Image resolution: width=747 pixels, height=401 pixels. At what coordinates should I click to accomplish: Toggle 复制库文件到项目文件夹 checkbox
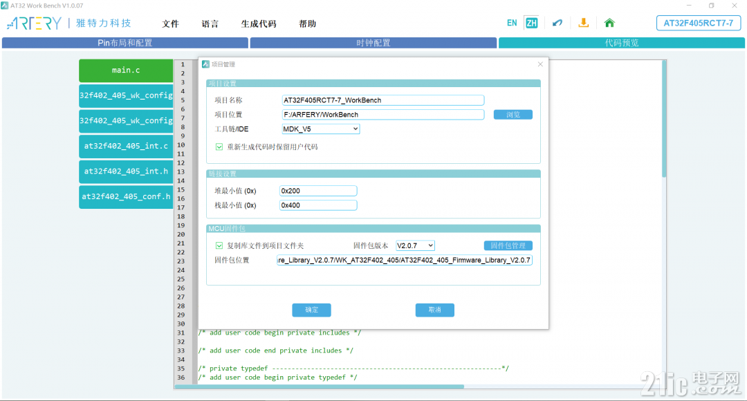click(219, 245)
